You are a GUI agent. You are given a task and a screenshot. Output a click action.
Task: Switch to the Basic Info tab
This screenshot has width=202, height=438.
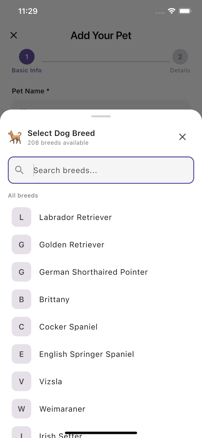click(27, 70)
